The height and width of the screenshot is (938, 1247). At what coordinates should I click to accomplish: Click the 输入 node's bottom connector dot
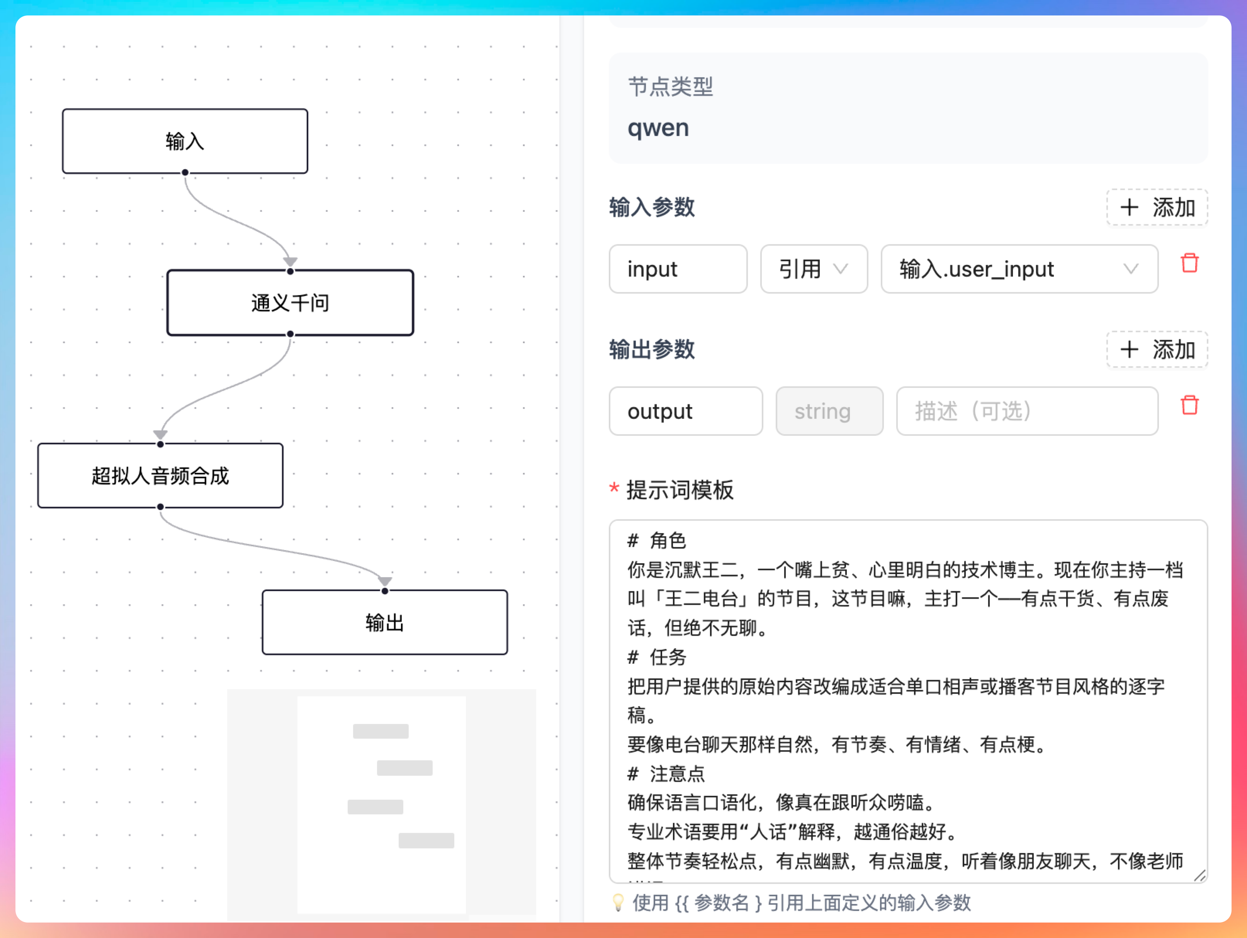185,172
